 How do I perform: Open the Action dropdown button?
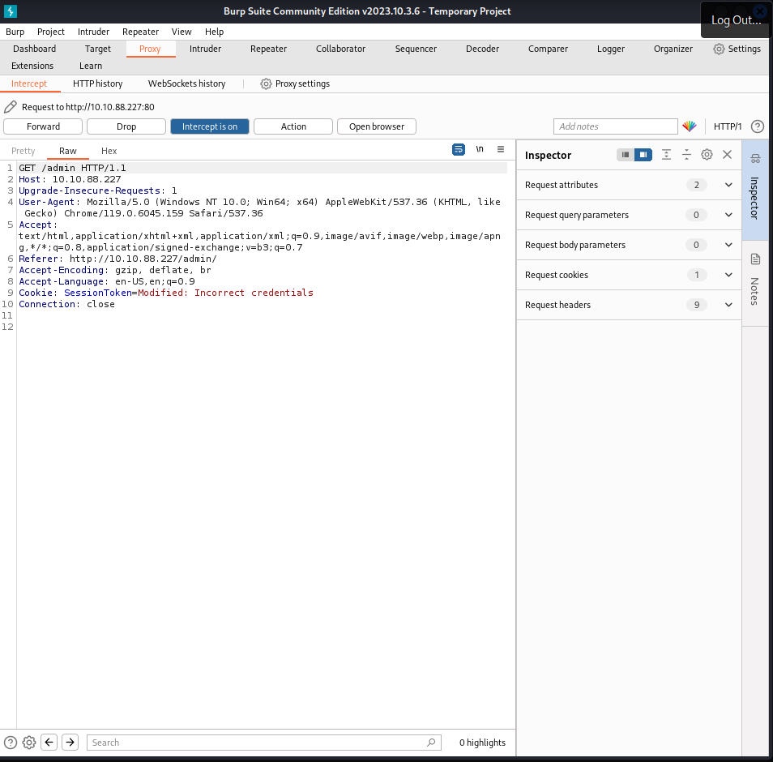click(293, 126)
